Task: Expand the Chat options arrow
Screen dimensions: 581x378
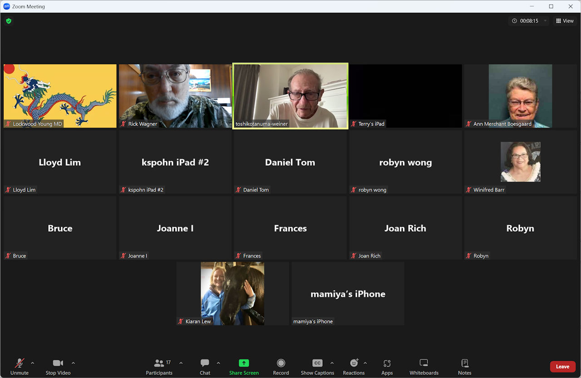Action: pyautogui.click(x=218, y=363)
